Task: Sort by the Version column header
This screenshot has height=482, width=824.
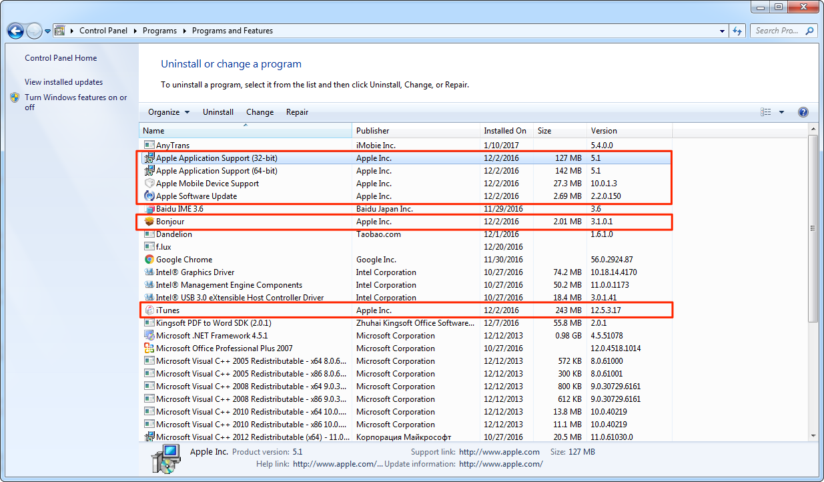Action: [629, 131]
